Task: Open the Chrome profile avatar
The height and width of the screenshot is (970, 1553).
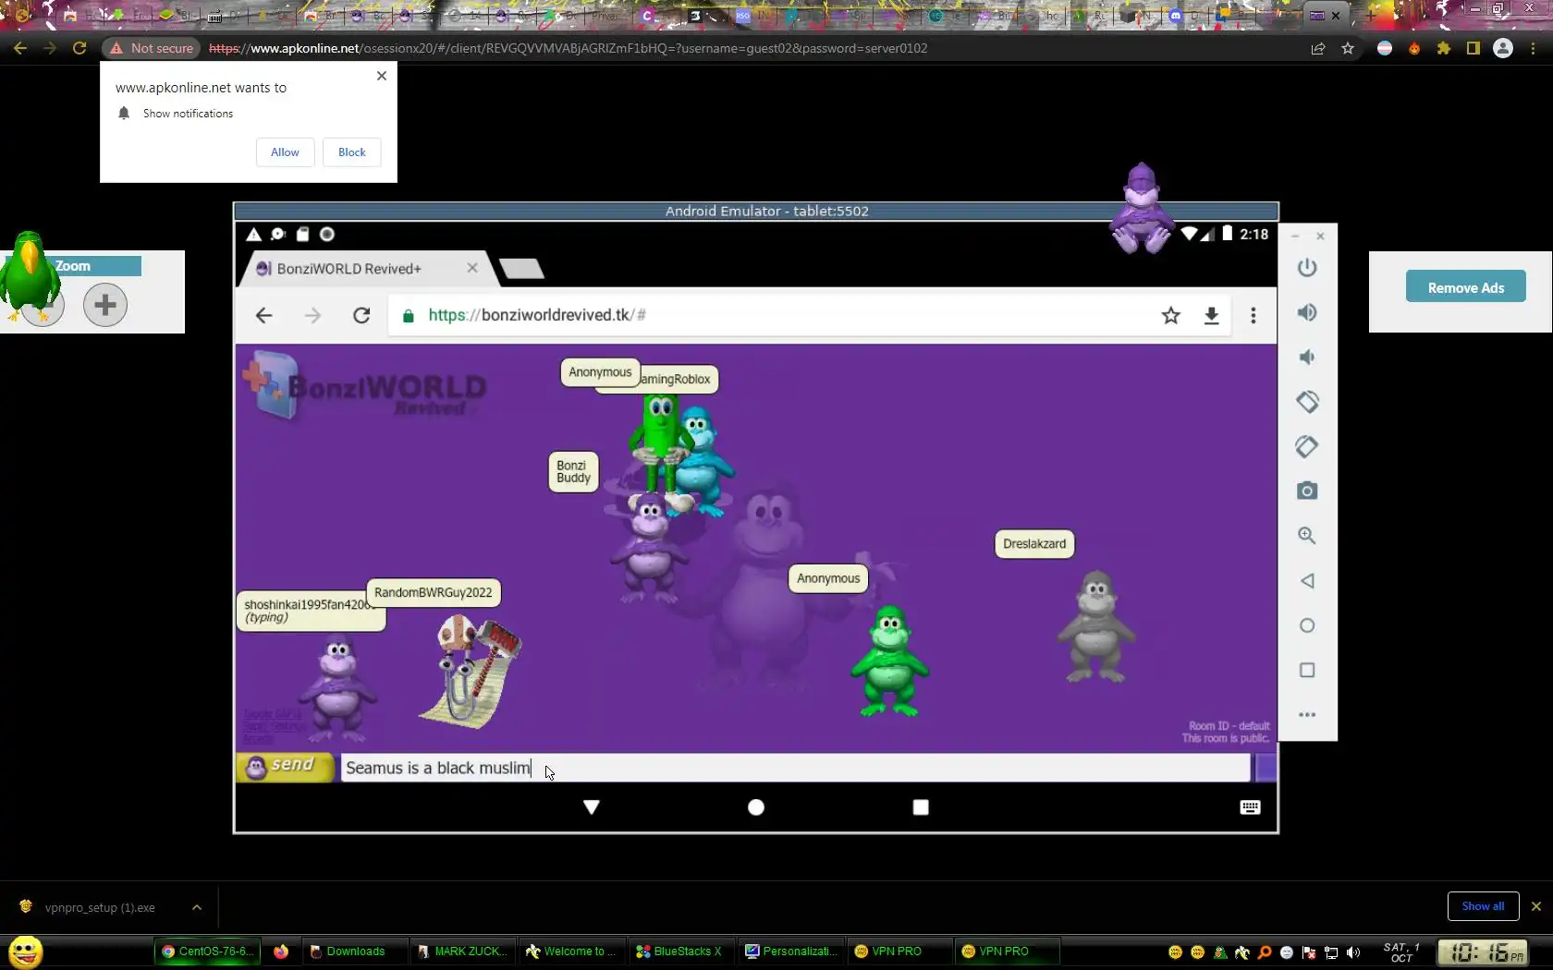Action: pyautogui.click(x=1503, y=48)
